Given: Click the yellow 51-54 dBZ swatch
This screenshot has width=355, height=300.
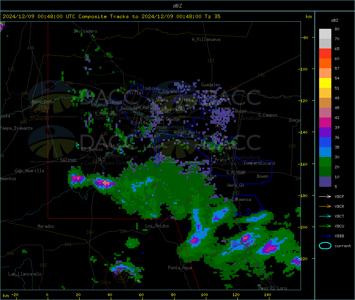Looking at the screenshot, I should point(325,83).
